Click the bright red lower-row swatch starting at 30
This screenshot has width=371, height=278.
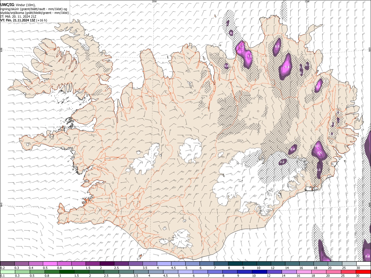click(x=363, y=272)
